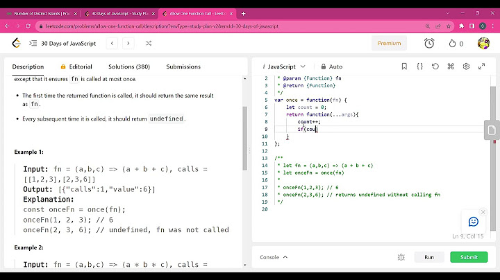The width and height of the screenshot is (500, 280).
Task: Go back in browser history
Action: [x=7, y=26]
